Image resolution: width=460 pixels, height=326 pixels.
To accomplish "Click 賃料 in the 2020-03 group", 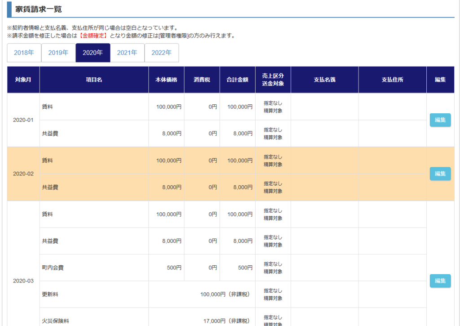I will [47, 214].
